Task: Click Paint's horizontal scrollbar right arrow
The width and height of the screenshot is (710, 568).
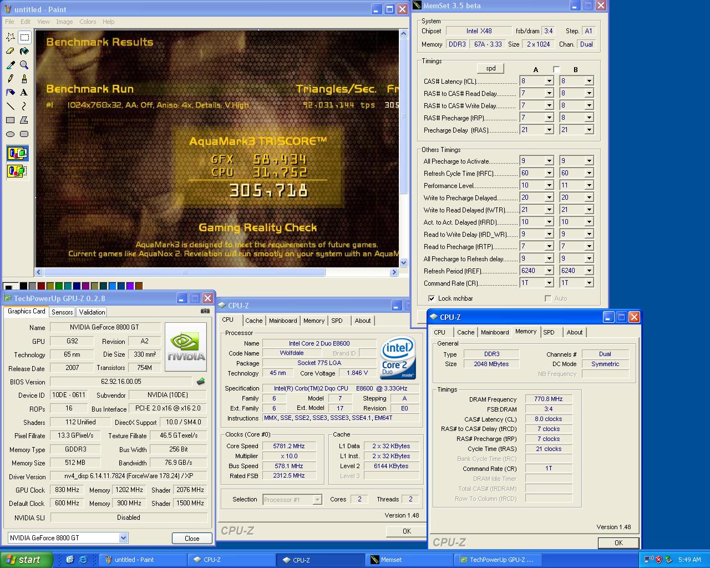Action: pos(394,272)
